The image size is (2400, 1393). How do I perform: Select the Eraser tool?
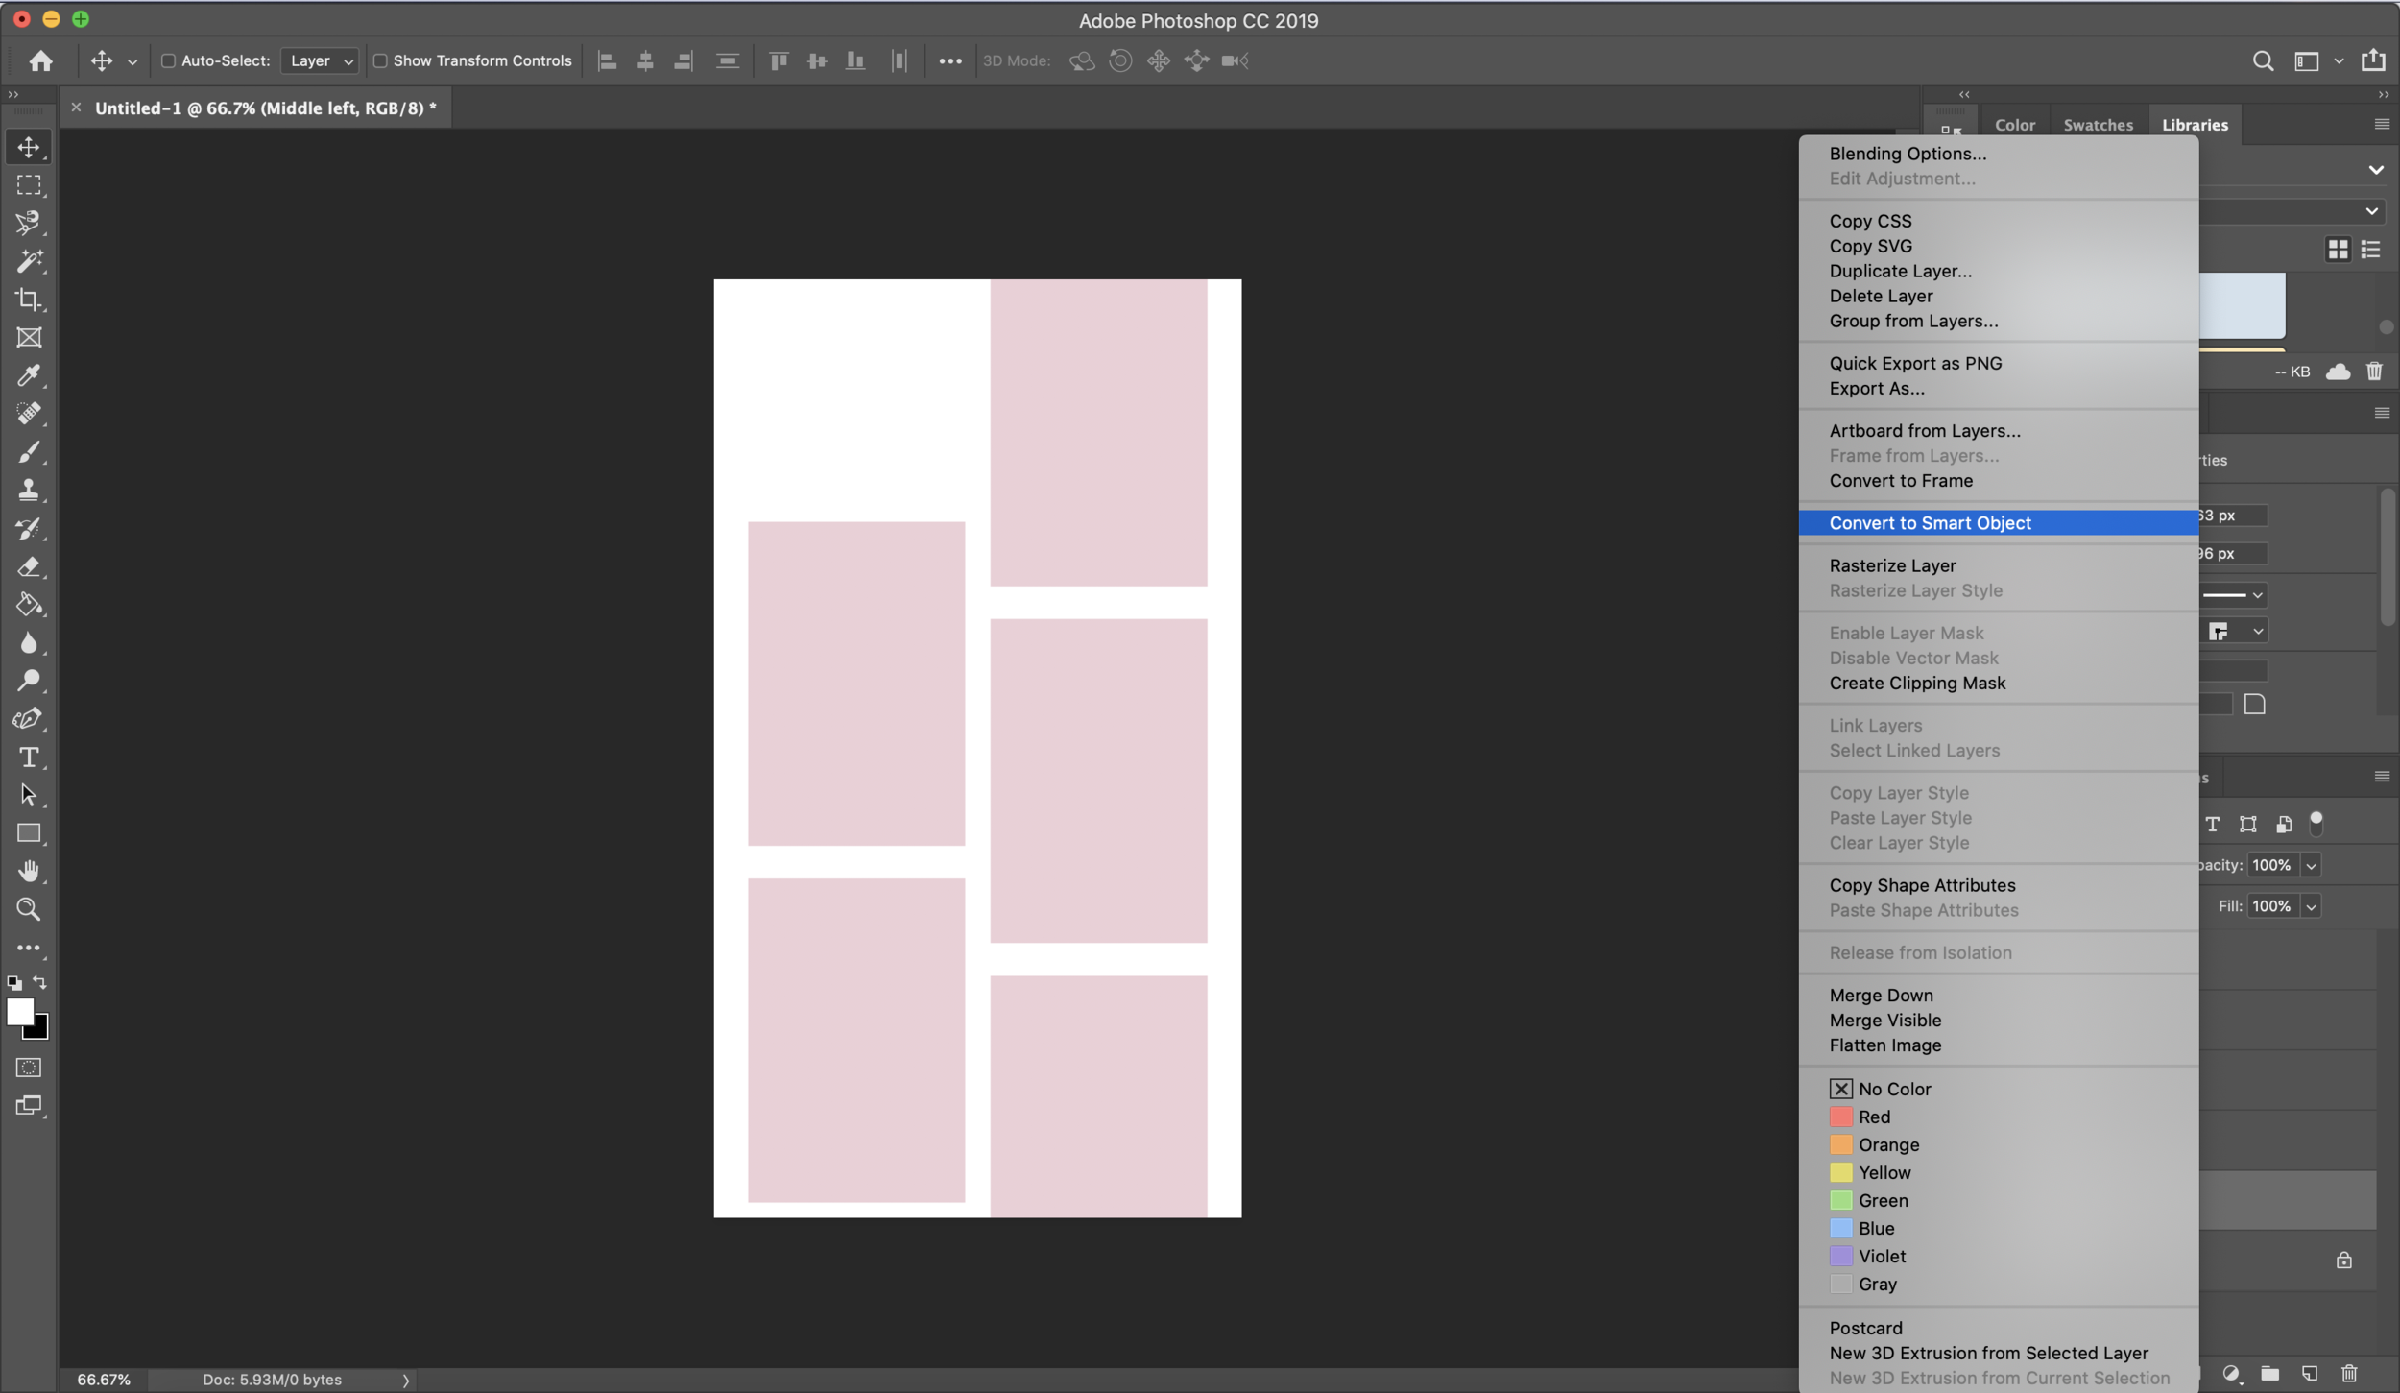(x=29, y=566)
